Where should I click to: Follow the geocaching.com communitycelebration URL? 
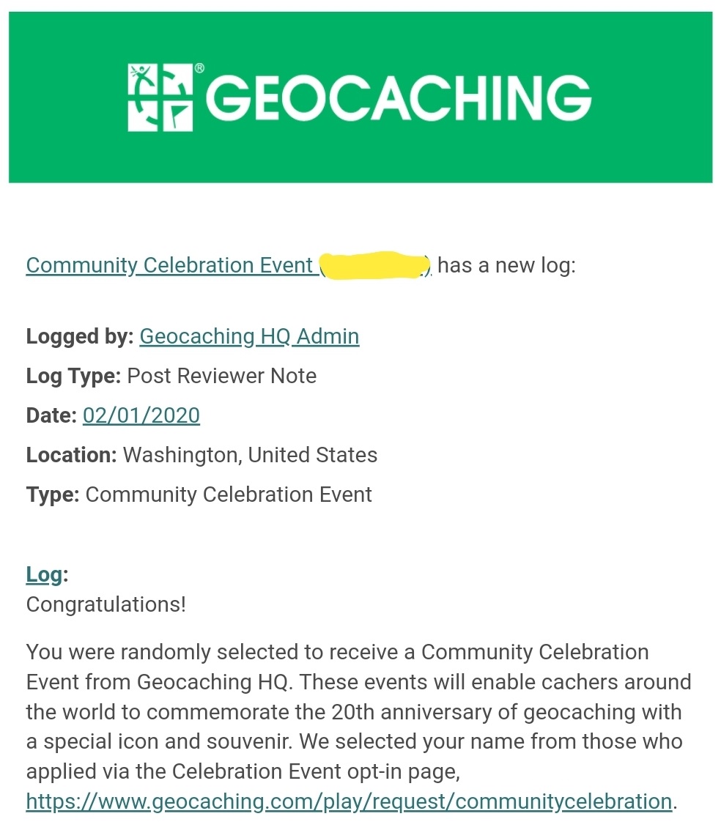(x=349, y=801)
